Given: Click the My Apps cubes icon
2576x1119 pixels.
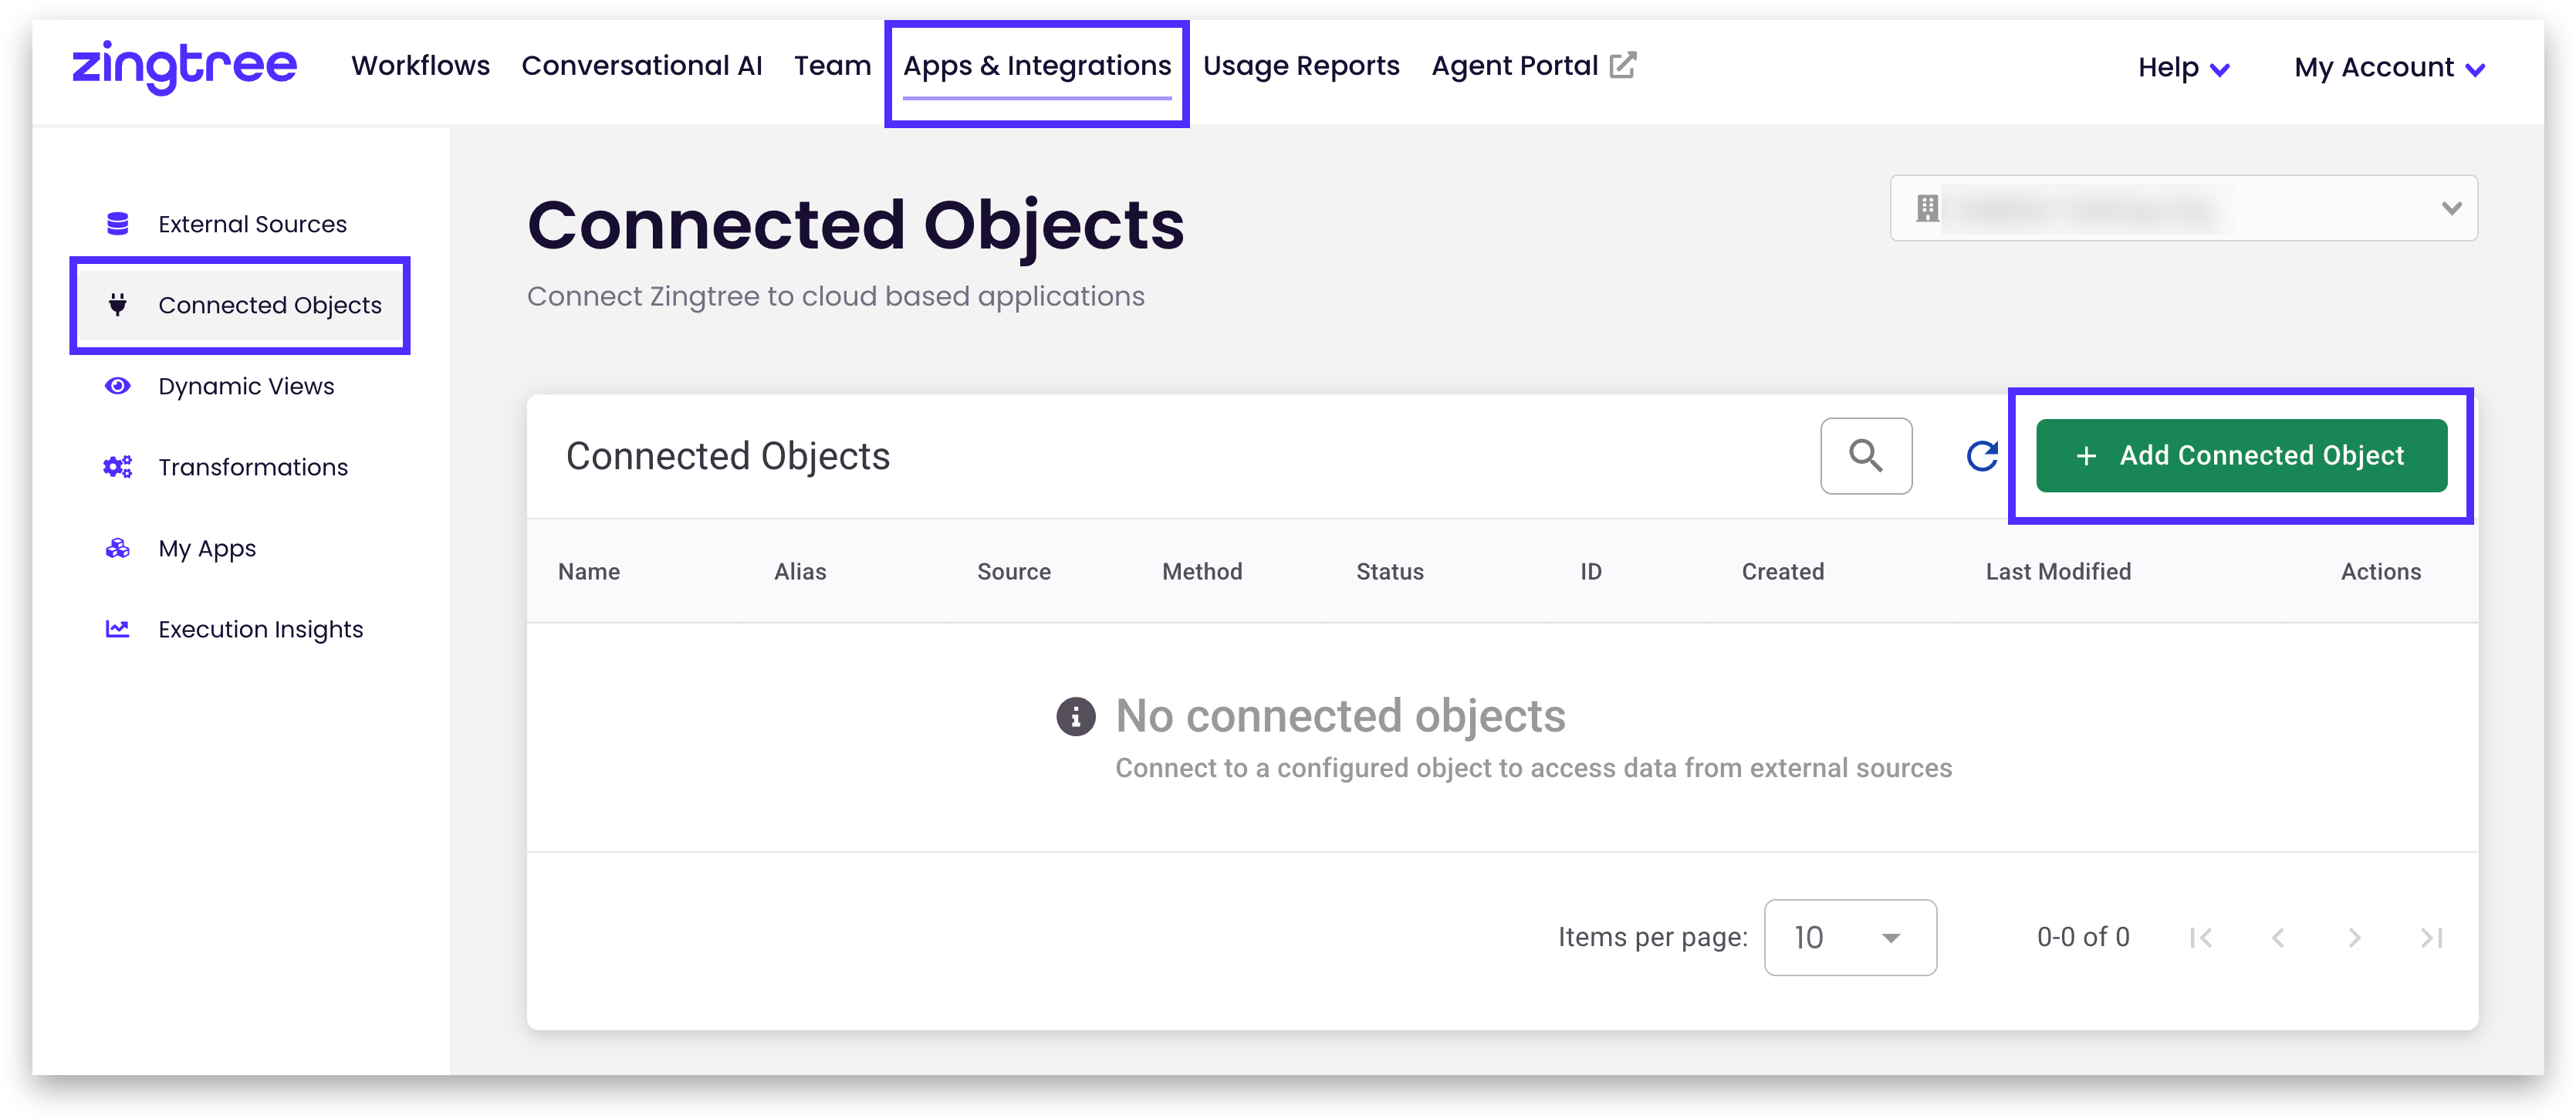Looking at the screenshot, I should [117, 548].
